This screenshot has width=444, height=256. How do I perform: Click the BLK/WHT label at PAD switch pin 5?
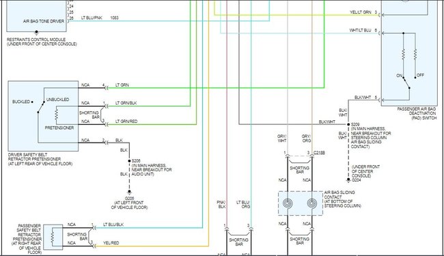click(x=363, y=98)
